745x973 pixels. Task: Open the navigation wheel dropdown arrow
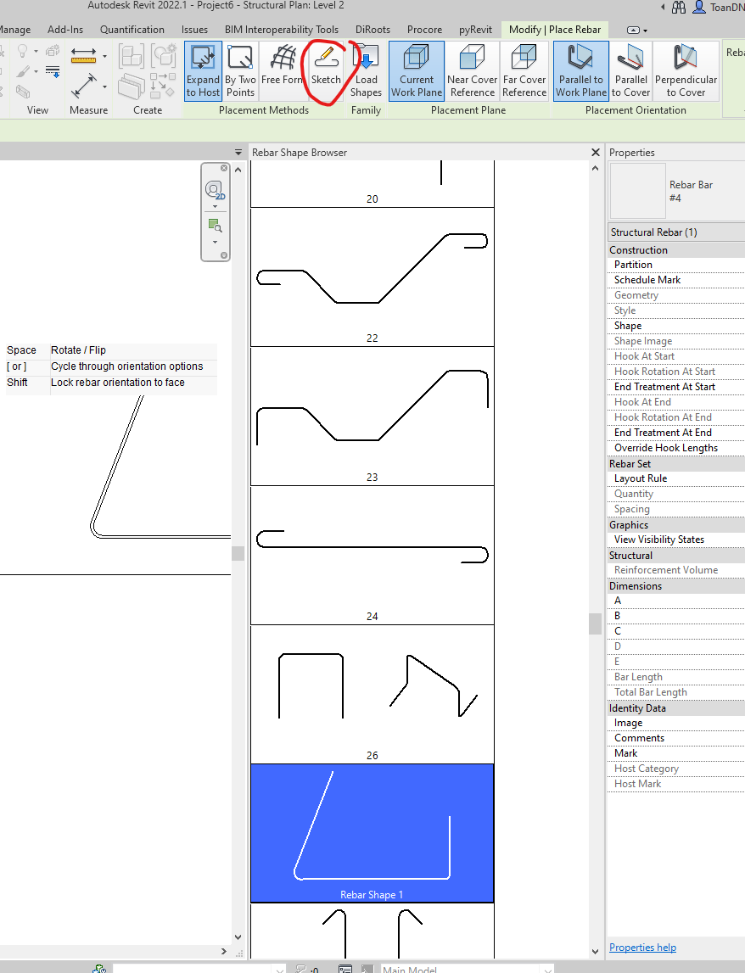click(215, 207)
